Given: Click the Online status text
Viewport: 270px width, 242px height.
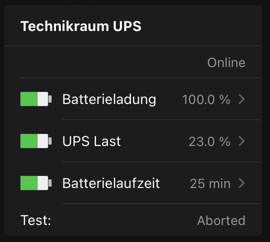Looking at the screenshot, I should coord(226,62).
